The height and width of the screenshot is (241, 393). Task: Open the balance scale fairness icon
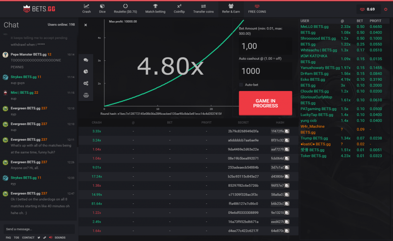tap(86, 95)
